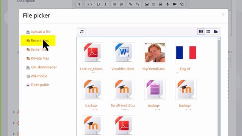Click the file list vertical scrollbar
Screen dimensions: 242x136
[x=219, y=88]
